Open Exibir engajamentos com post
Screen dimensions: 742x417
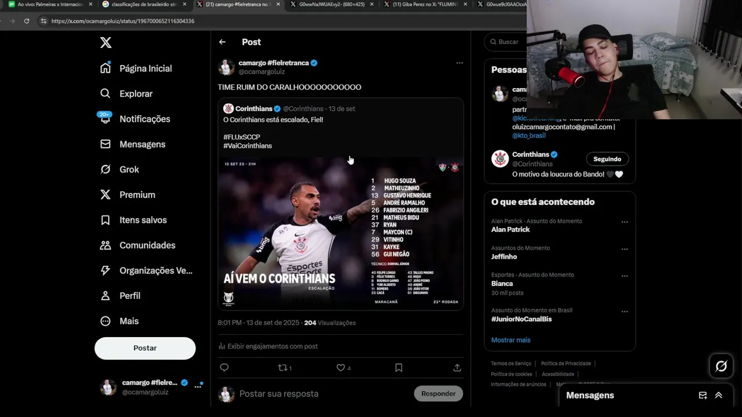pos(268,346)
